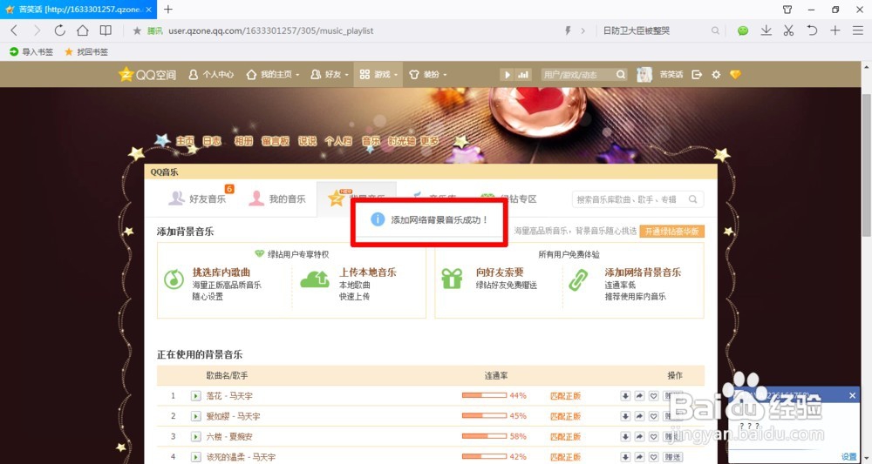Open the browser downloads icon
872x464 pixels.
[766, 30]
